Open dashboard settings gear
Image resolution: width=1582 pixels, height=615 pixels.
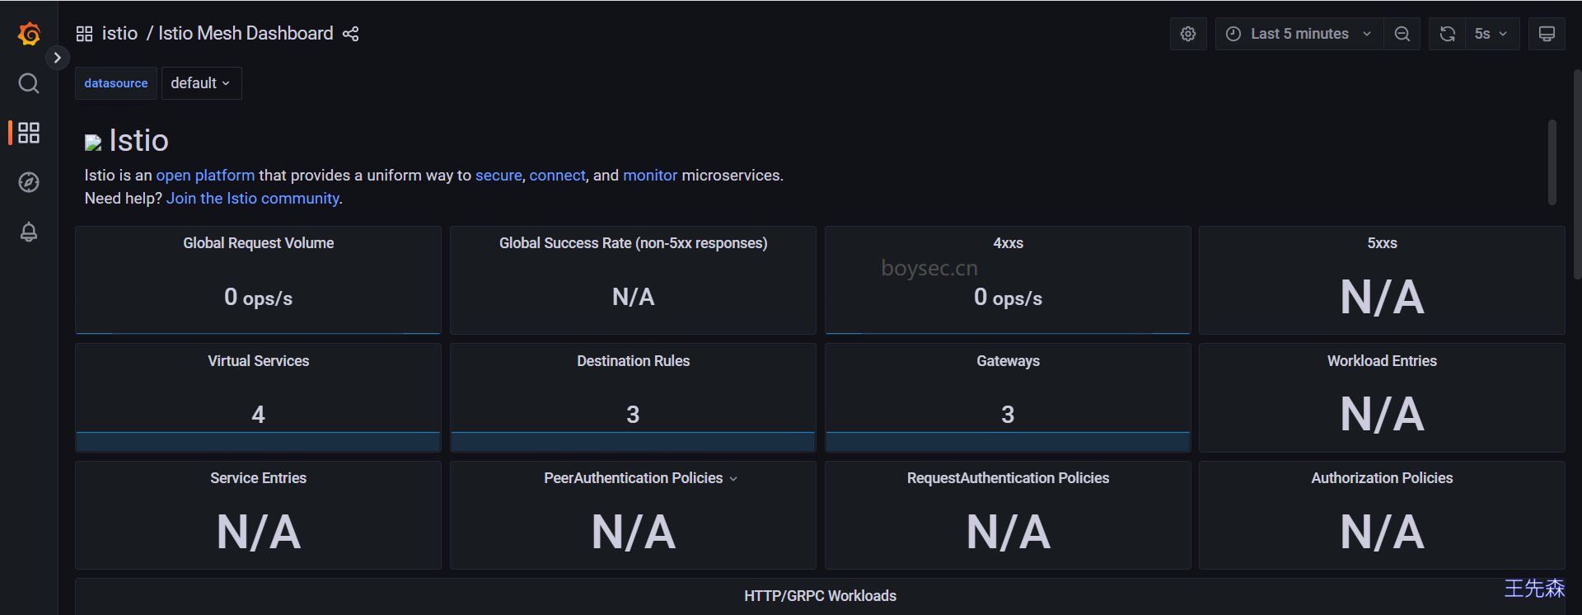1188,34
